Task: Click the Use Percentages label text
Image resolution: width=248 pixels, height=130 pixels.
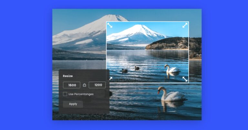Action: tap(81, 94)
